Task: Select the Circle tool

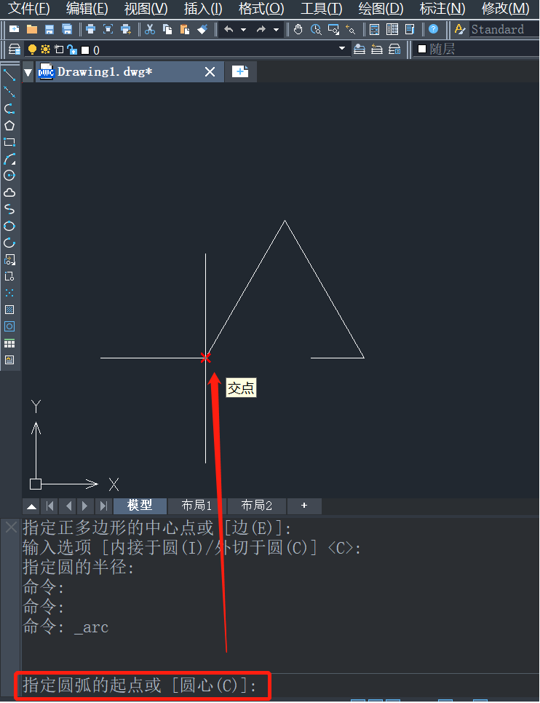Action: pos(9,176)
